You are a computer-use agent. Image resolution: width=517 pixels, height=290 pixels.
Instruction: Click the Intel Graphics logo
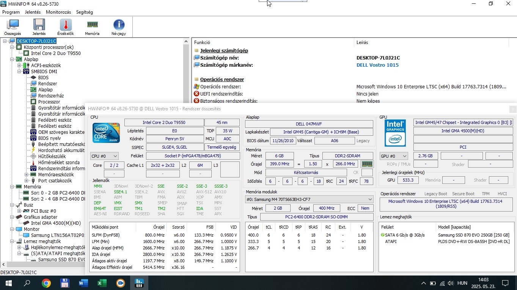click(395, 133)
